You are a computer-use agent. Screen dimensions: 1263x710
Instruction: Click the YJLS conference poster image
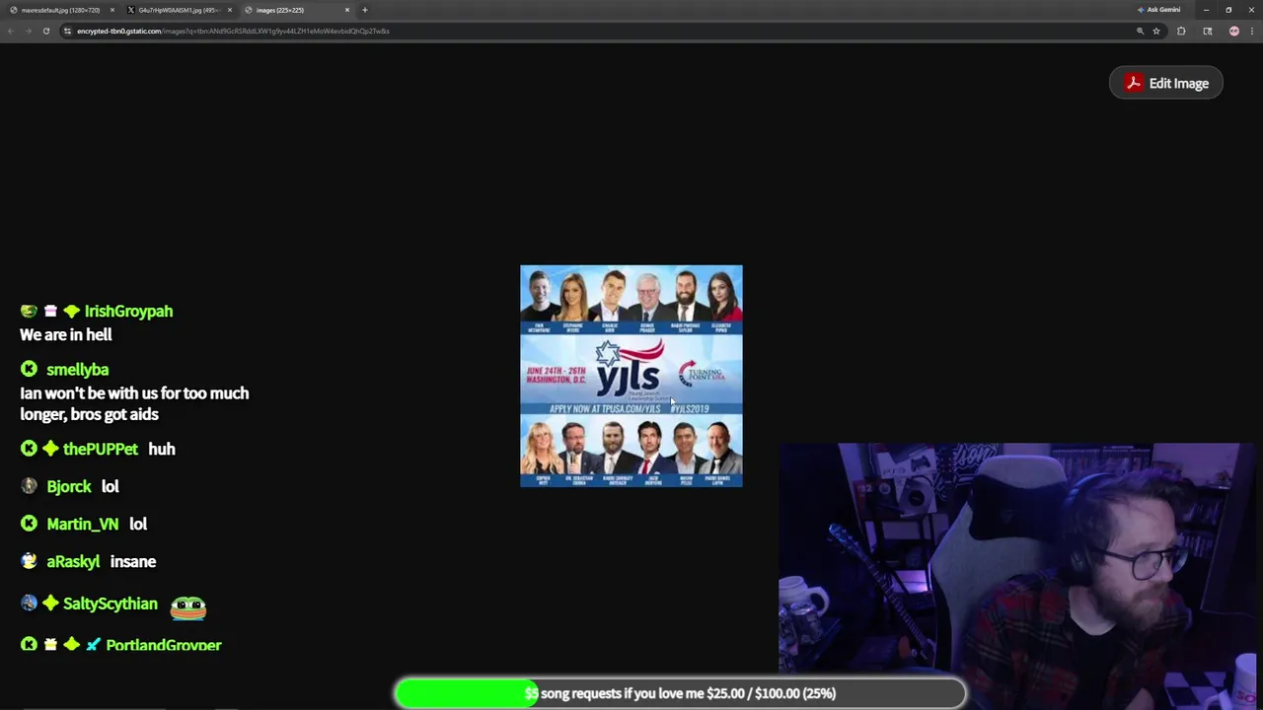[x=631, y=376]
